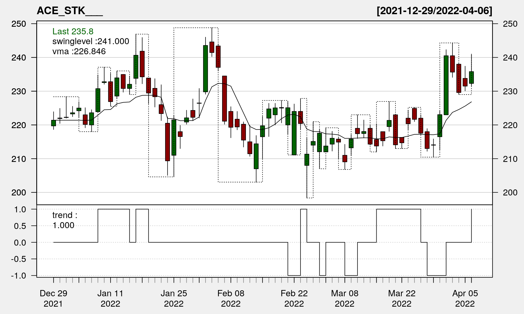The width and height of the screenshot is (524, 314).
Task: Click the ACE_STK chart title
Action: pos(70,11)
